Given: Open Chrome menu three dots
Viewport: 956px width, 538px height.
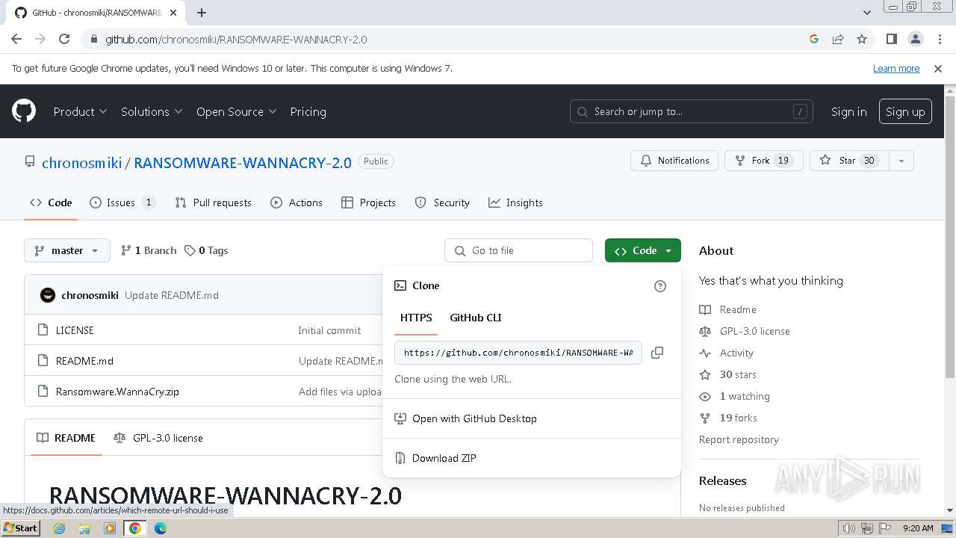Looking at the screenshot, I should click(x=939, y=39).
